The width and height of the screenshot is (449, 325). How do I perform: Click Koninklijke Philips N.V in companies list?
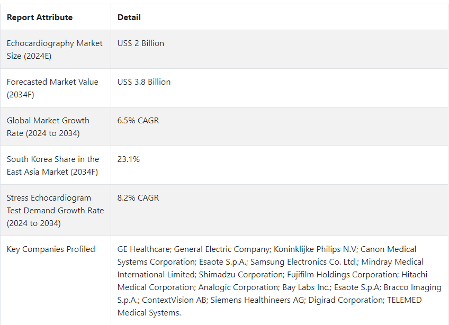315,249
